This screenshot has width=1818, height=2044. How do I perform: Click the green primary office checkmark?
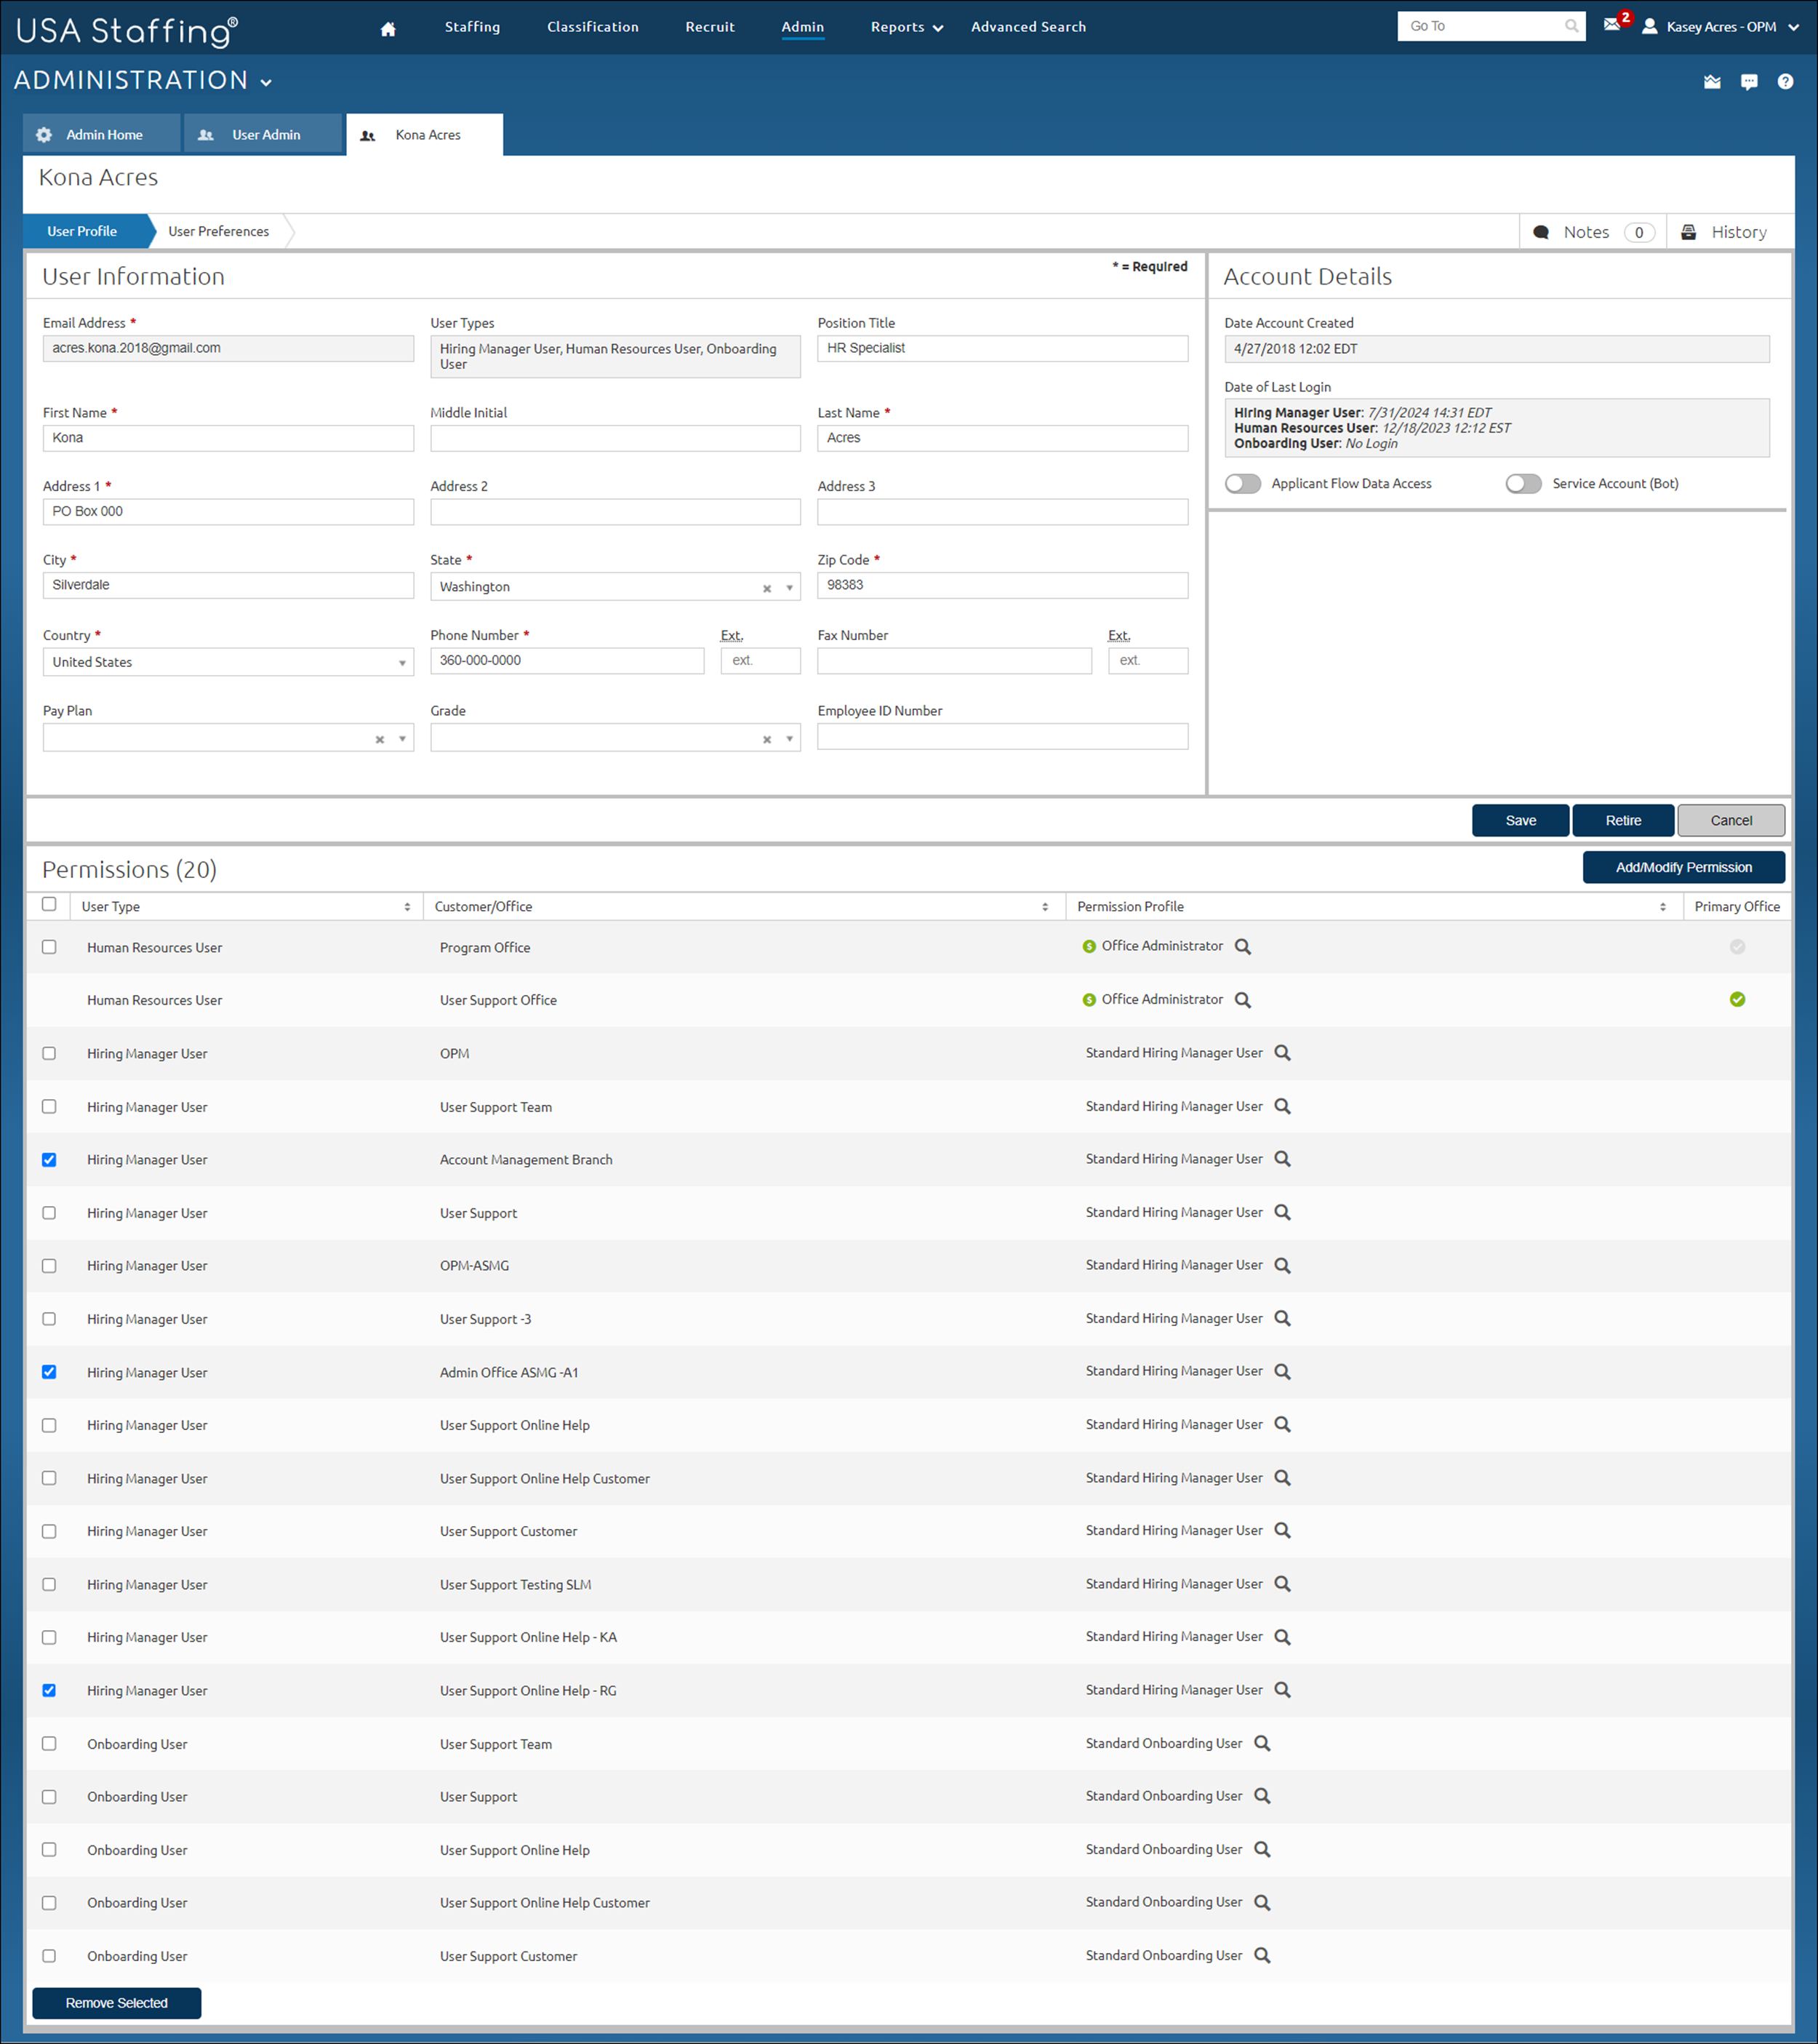pyautogui.click(x=1737, y=999)
